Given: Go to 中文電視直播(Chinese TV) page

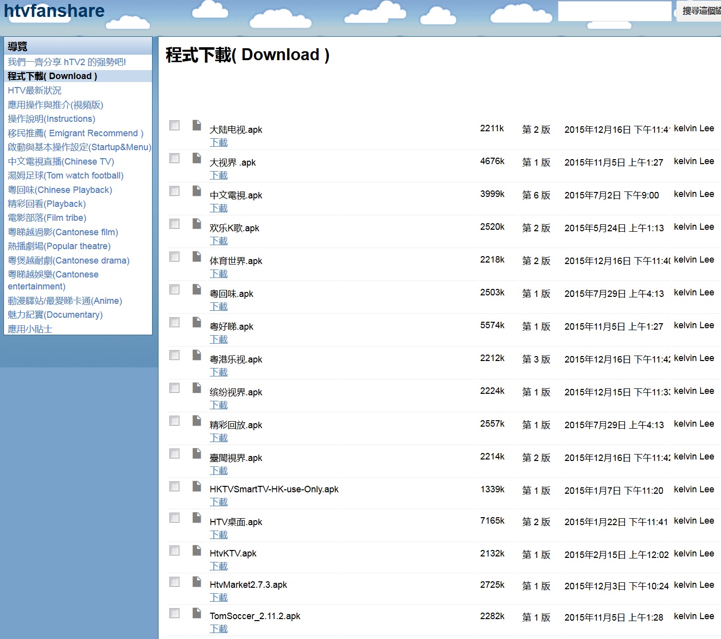Looking at the screenshot, I should tap(61, 162).
